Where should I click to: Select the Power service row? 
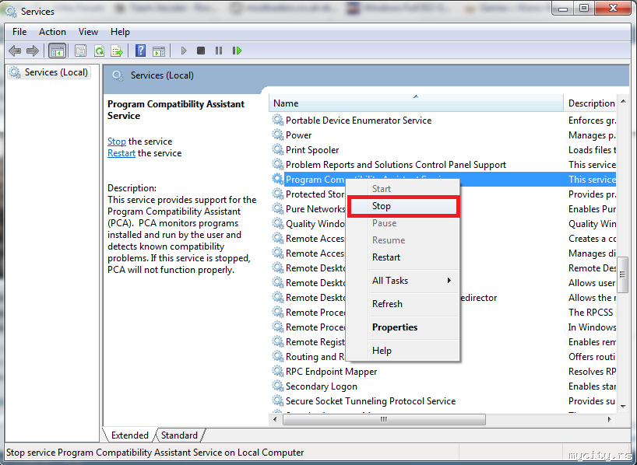(x=444, y=135)
